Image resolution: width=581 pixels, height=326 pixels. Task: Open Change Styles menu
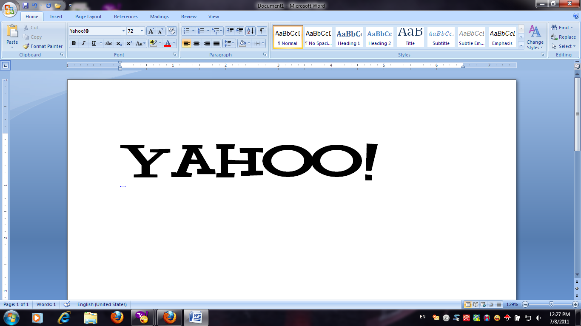click(x=535, y=38)
